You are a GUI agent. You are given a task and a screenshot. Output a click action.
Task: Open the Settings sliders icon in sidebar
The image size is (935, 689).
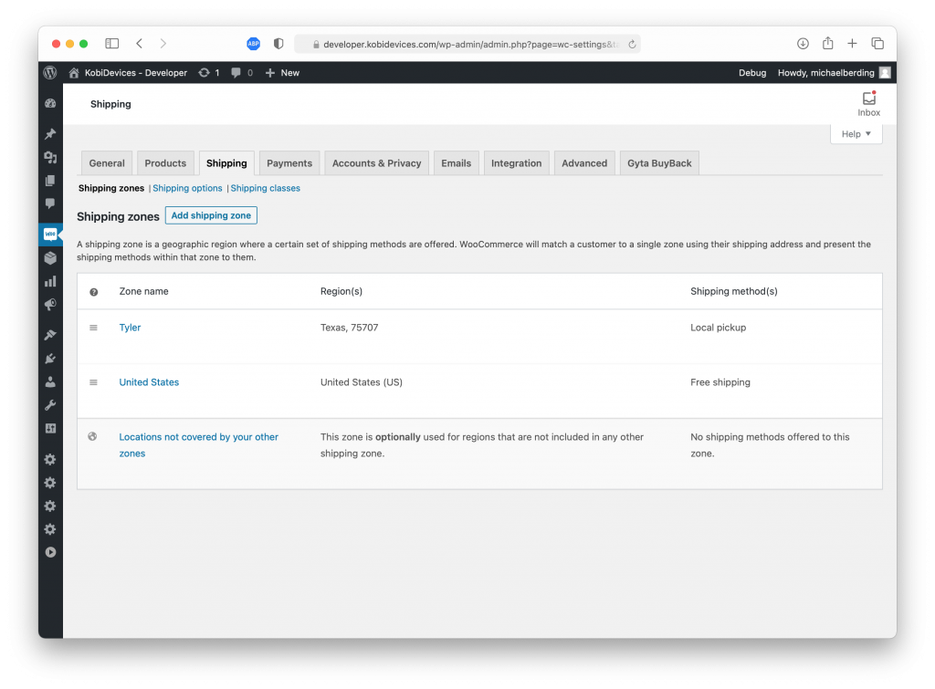(x=50, y=429)
